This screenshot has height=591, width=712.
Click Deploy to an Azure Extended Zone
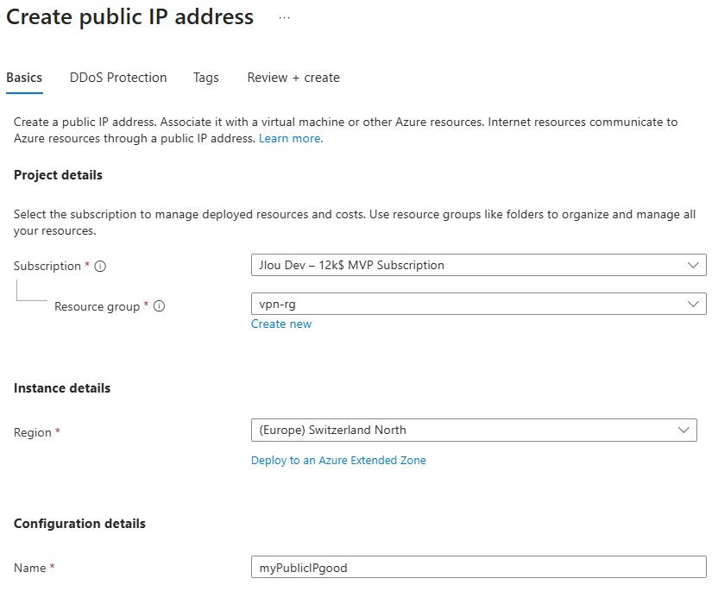(338, 461)
